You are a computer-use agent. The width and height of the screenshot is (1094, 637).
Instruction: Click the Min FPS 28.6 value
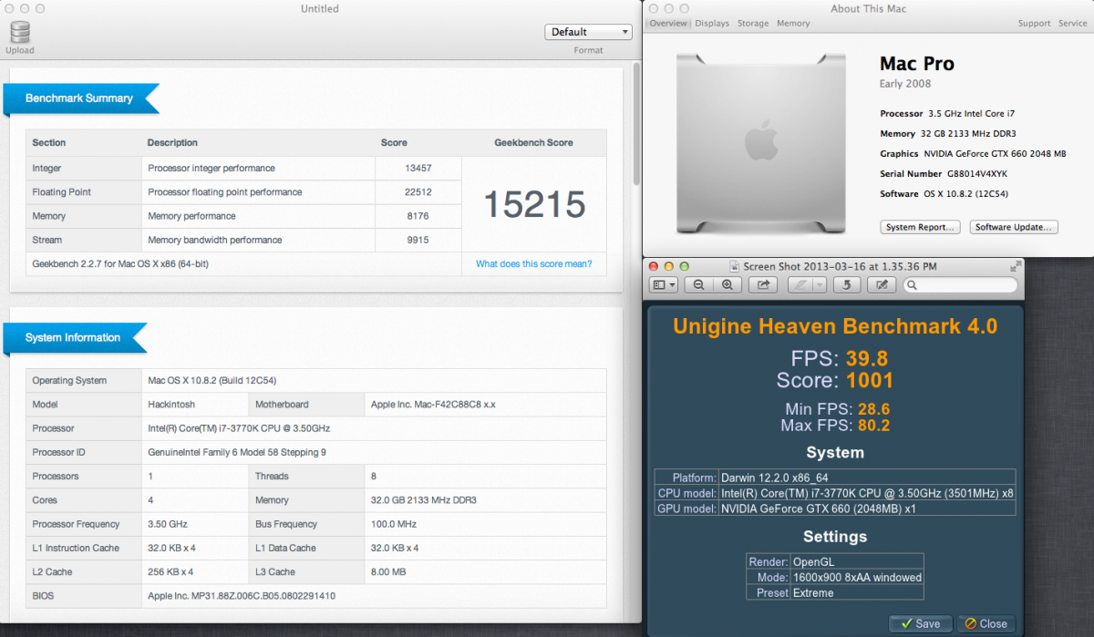[873, 410]
